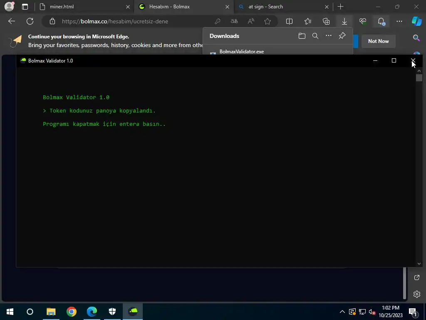This screenshot has height=320, width=426.
Task: Open sidebar search icon
Action: click(x=416, y=38)
